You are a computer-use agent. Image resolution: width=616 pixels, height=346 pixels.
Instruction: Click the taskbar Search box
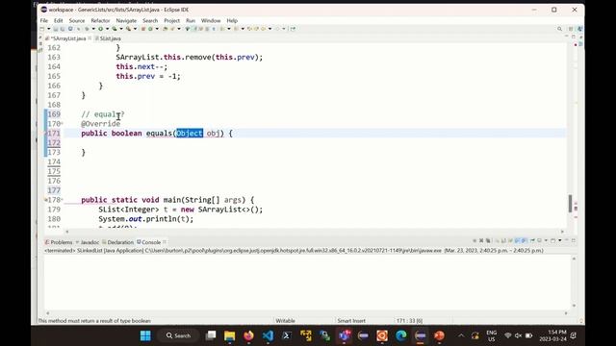tap(178, 335)
